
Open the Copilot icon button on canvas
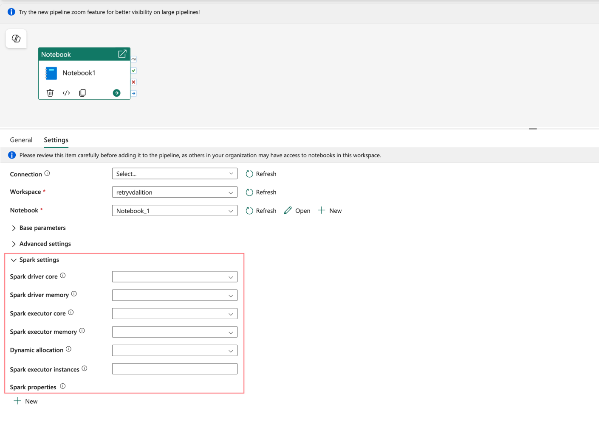pyautogui.click(x=16, y=39)
